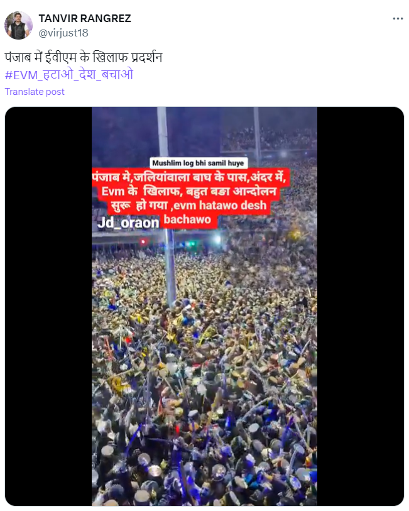Click the red Hindi caption overlay in the video

click(x=190, y=198)
